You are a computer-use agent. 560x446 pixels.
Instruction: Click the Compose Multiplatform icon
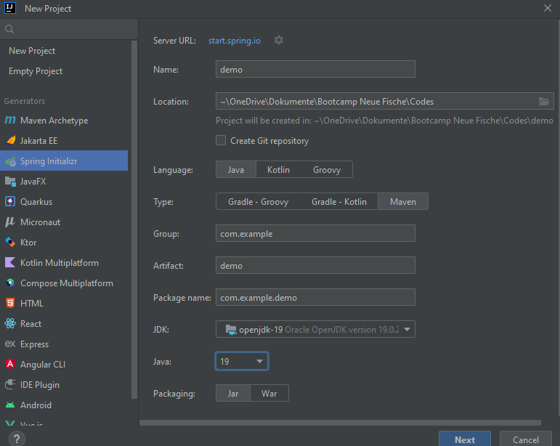10,283
